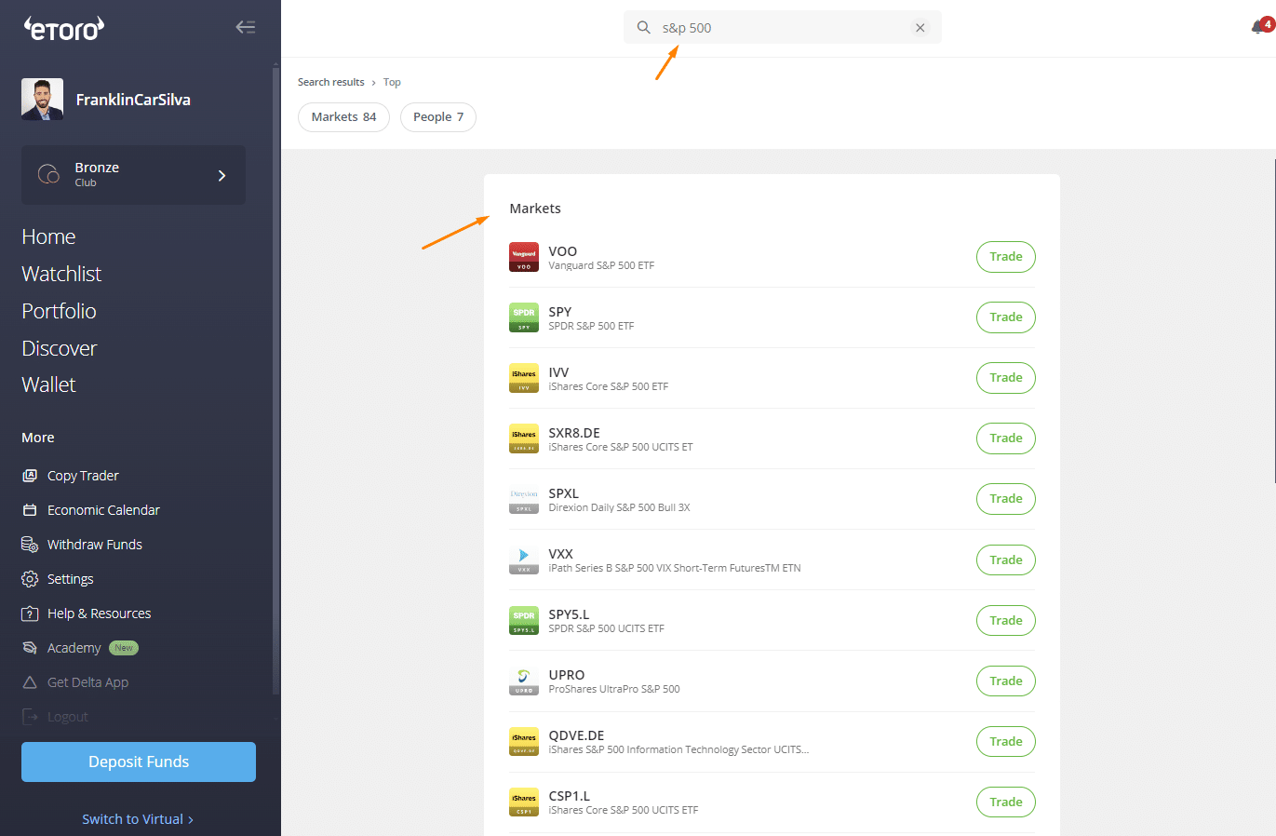Open 'Direxion Daily S&P 500 Bull 3X' result
Viewport: 1276px width, 836px height.
point(619,507)
